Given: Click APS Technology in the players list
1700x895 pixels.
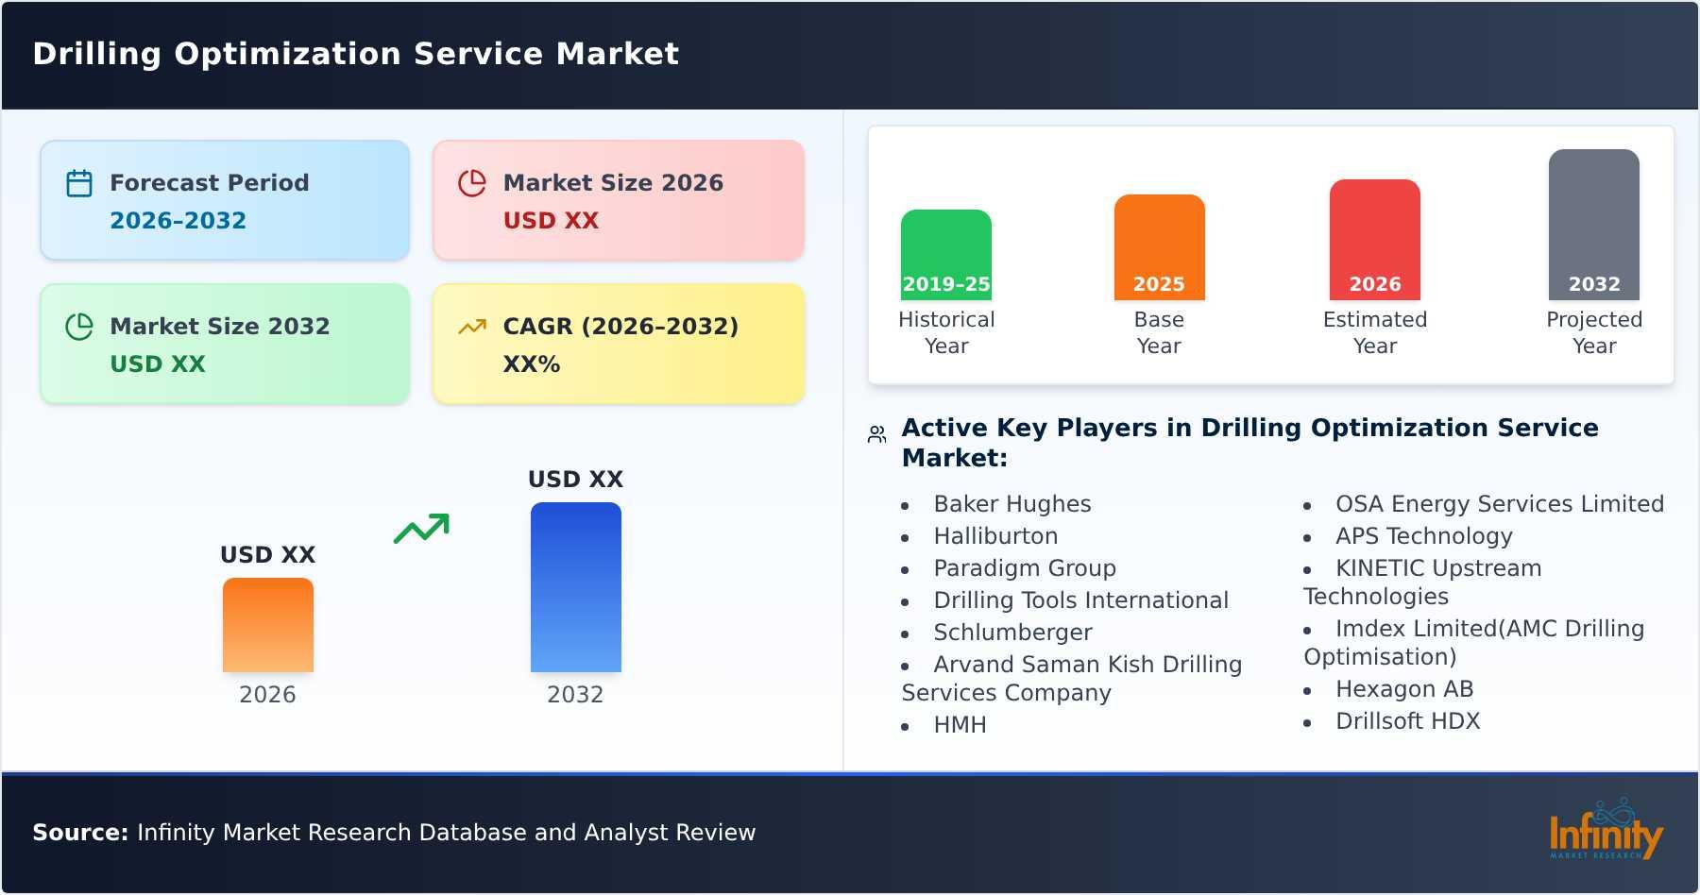Looking at the screenshot, I should (x=1424, y=536).
